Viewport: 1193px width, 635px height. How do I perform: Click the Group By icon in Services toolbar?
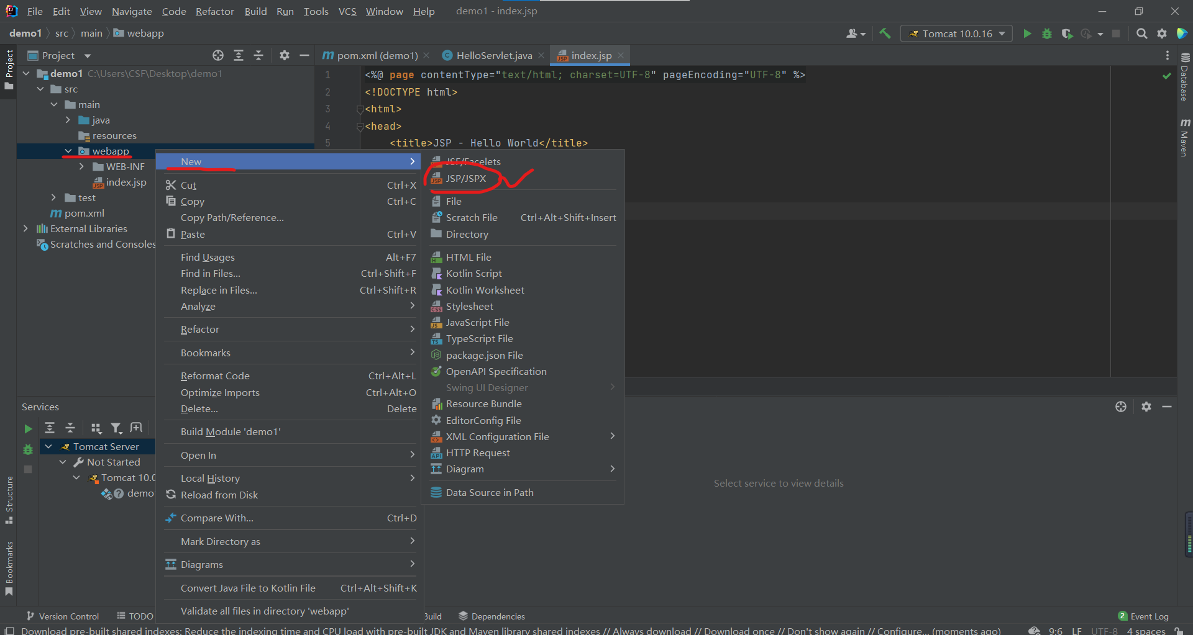(x=96, y=428)
